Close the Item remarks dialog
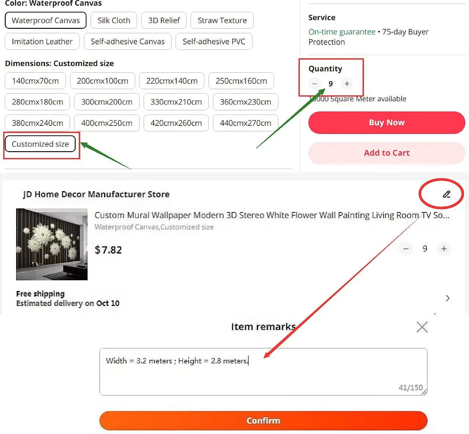This screenshot has width=469, height=434. click(x=422, y=327)
